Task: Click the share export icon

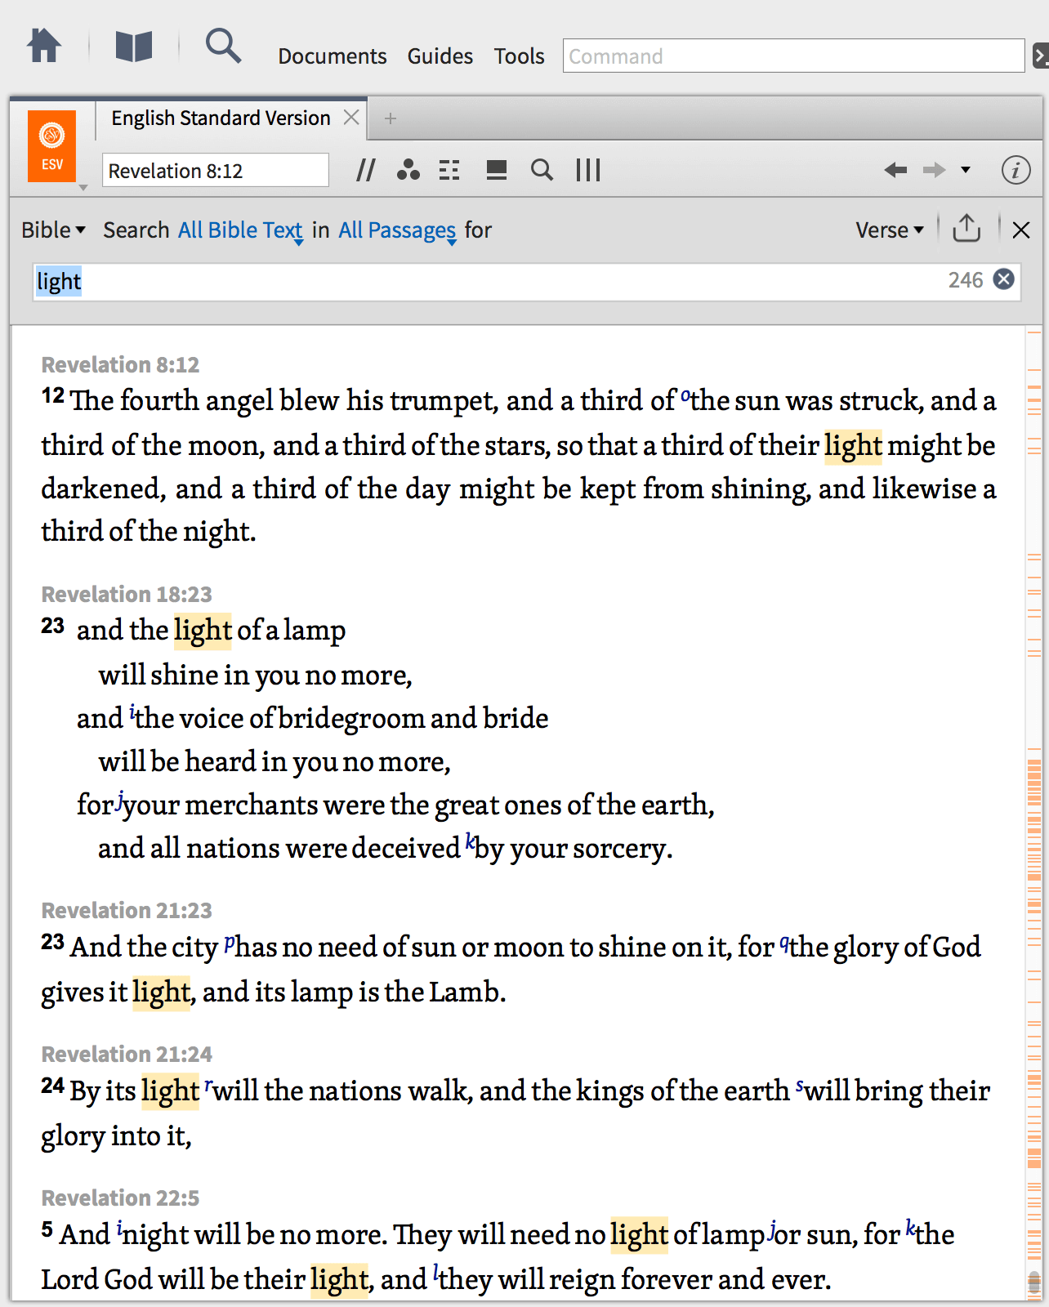Action: click(x=966, y=229)
